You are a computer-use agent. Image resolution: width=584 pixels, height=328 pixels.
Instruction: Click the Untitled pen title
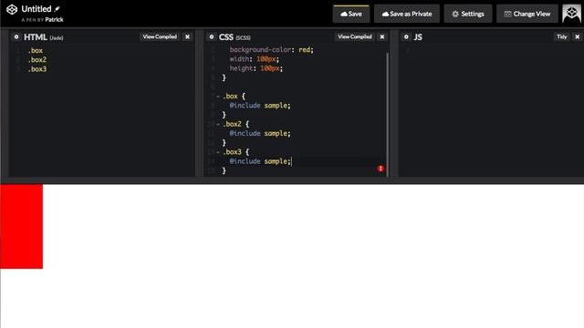click(x=36, y=9)
